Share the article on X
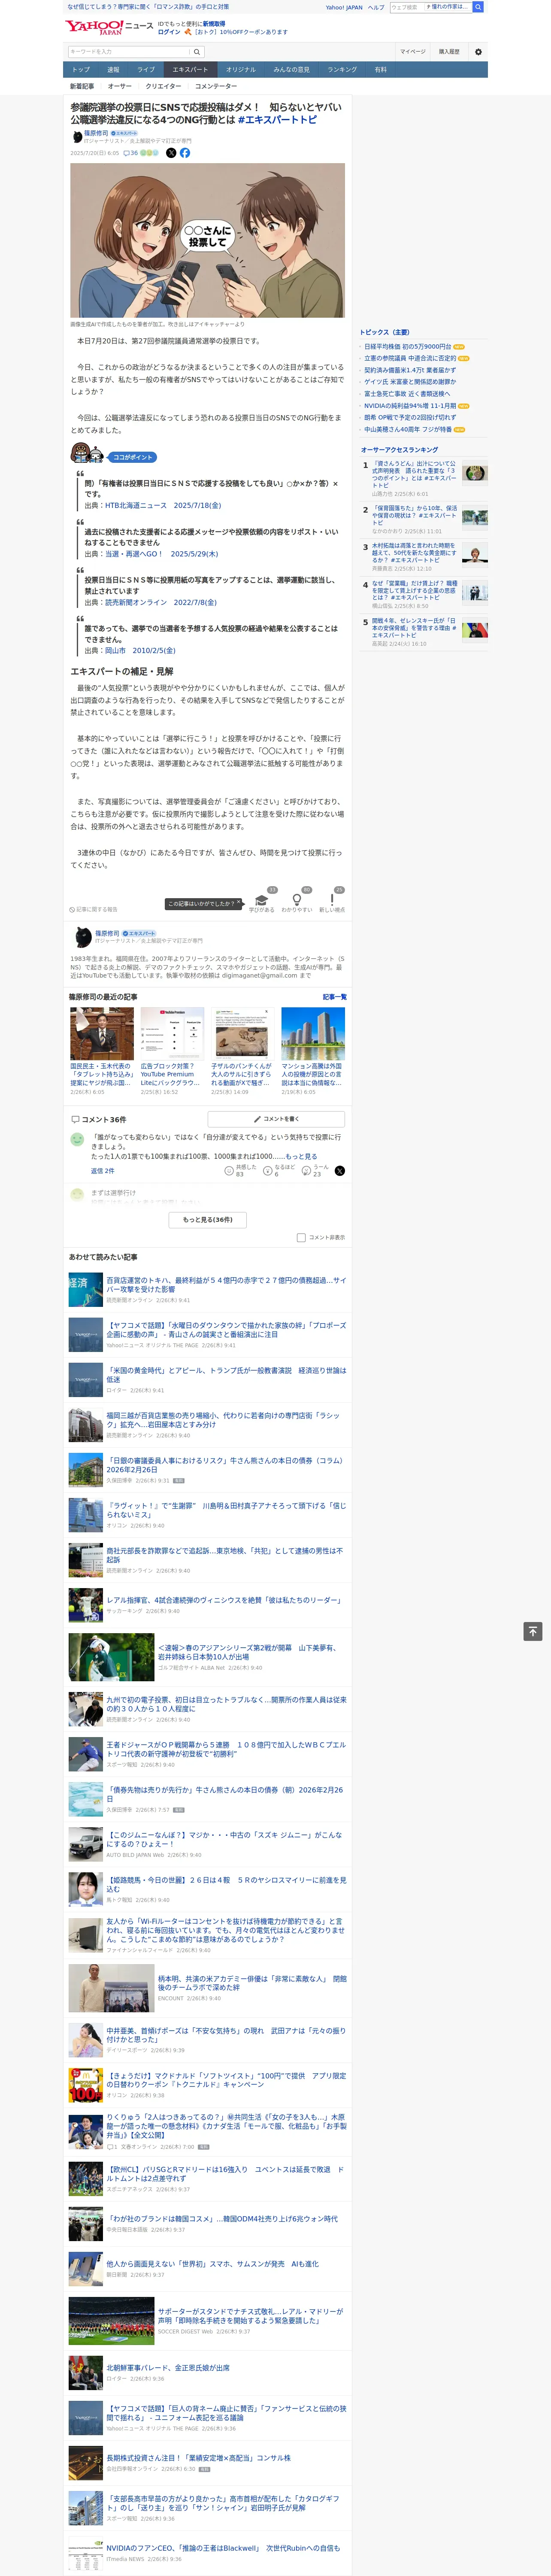 click(170, 153)
